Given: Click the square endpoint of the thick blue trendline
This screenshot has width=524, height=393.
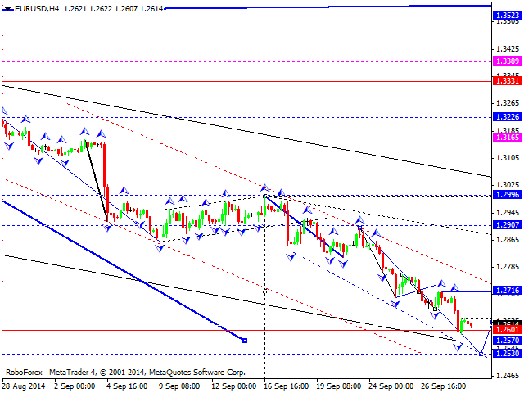Looking at the screenshot, I should [245, 340].
